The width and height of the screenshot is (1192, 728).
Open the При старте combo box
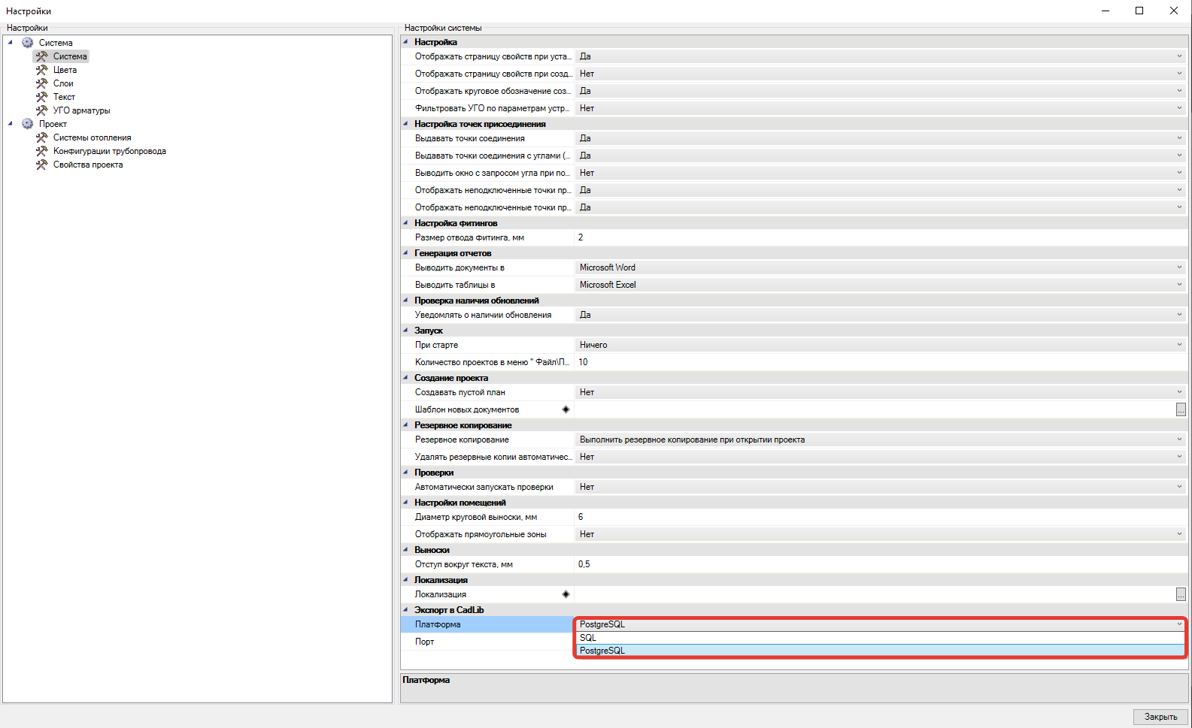coord(881,345)
